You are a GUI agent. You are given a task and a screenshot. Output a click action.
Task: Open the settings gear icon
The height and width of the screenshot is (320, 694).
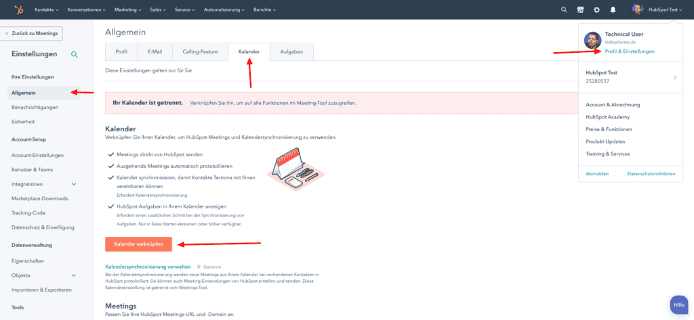[x=596, y=9]
